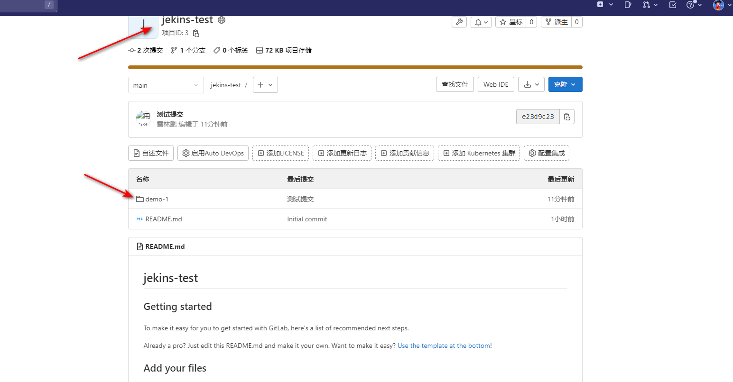This screenshot has height=382, width=733.
Task: Open the bell notification settings dropdown
Action: coord(481,22)
